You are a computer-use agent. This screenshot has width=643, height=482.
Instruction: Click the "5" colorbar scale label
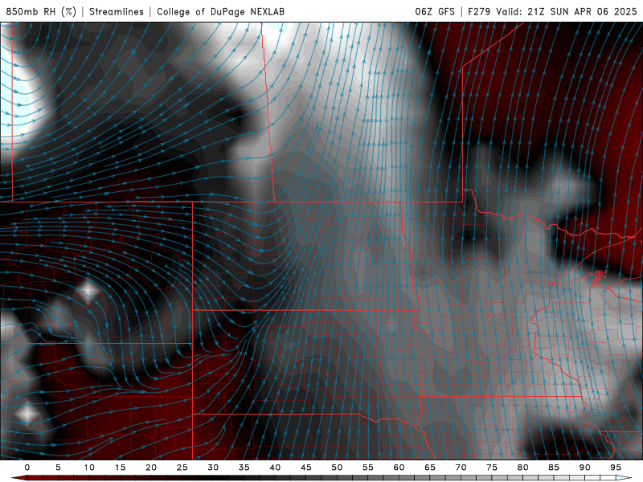[x=58, y=468]
